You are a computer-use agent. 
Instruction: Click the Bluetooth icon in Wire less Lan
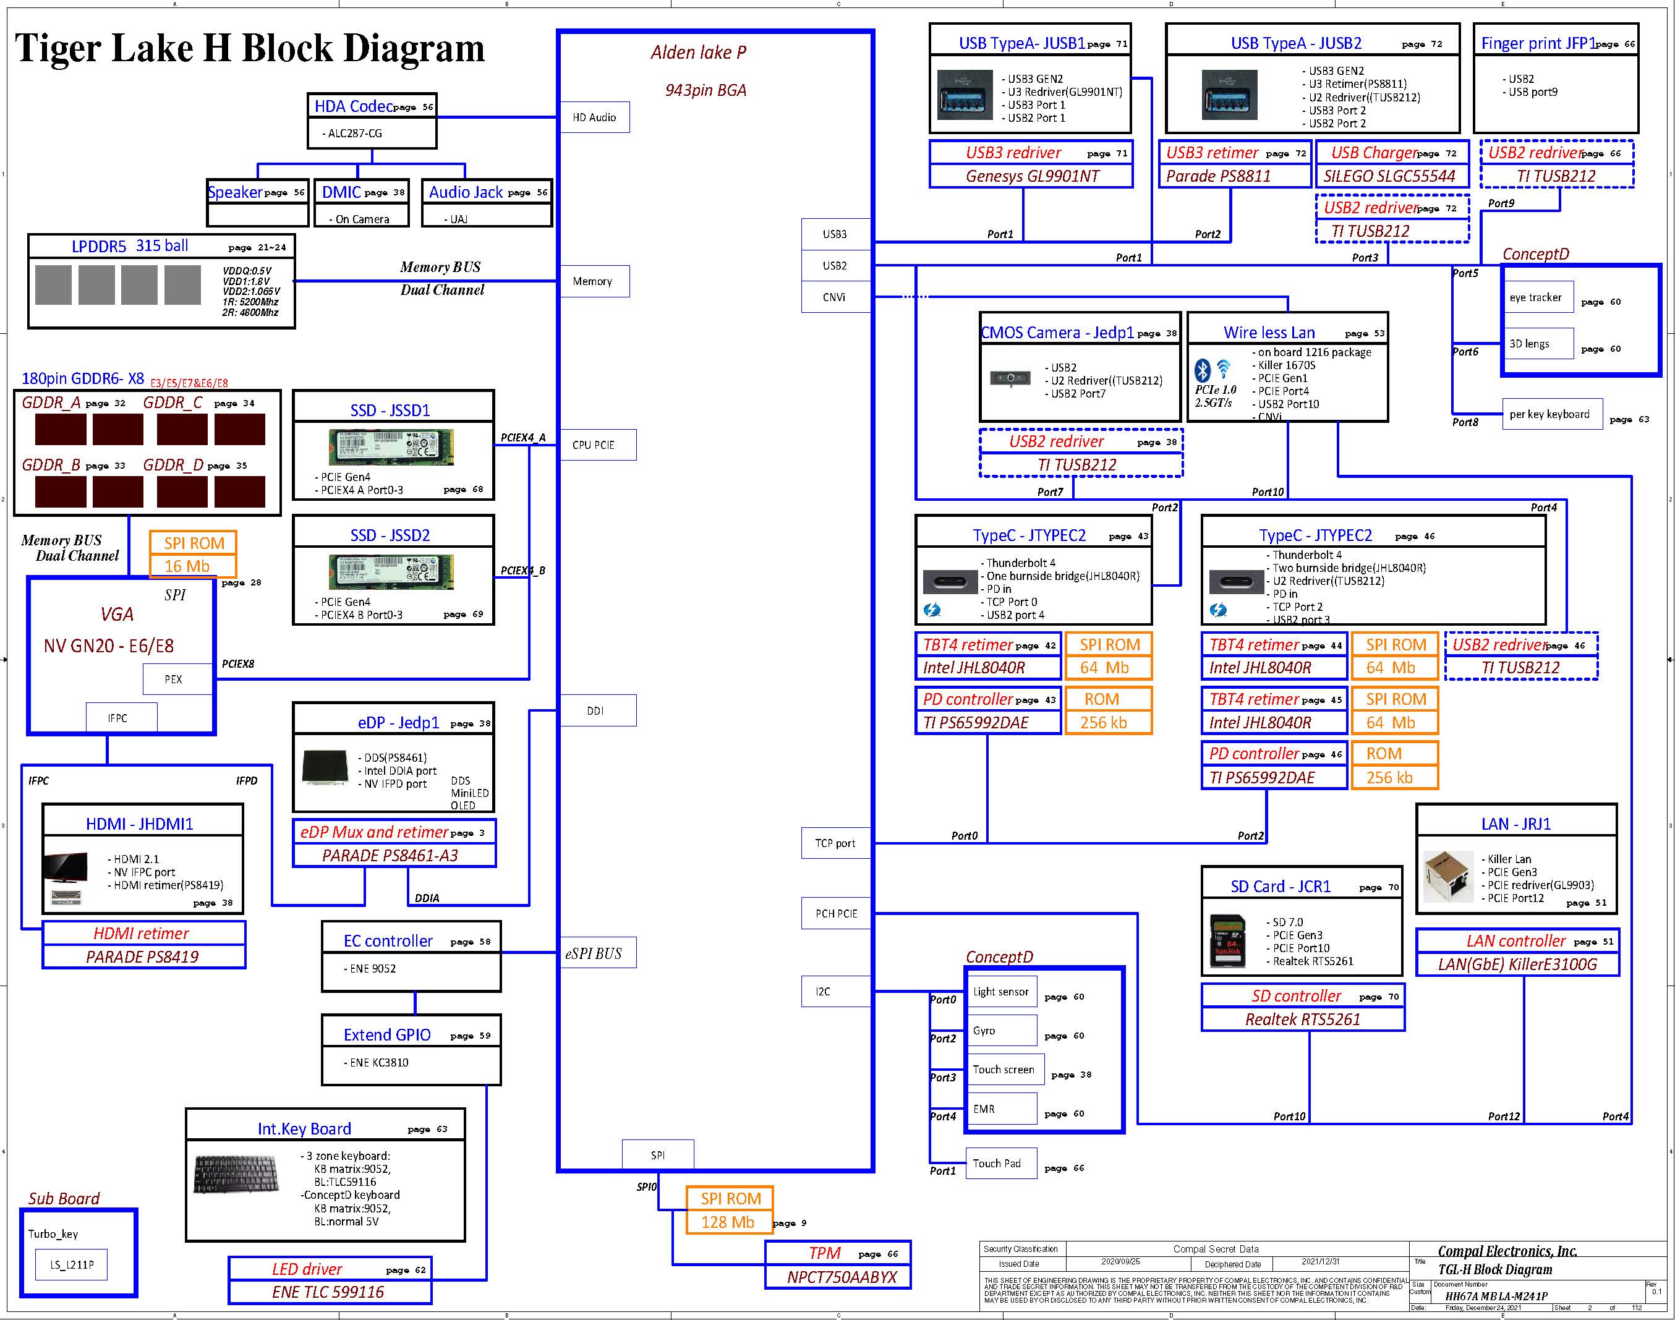click(1202, 370)
